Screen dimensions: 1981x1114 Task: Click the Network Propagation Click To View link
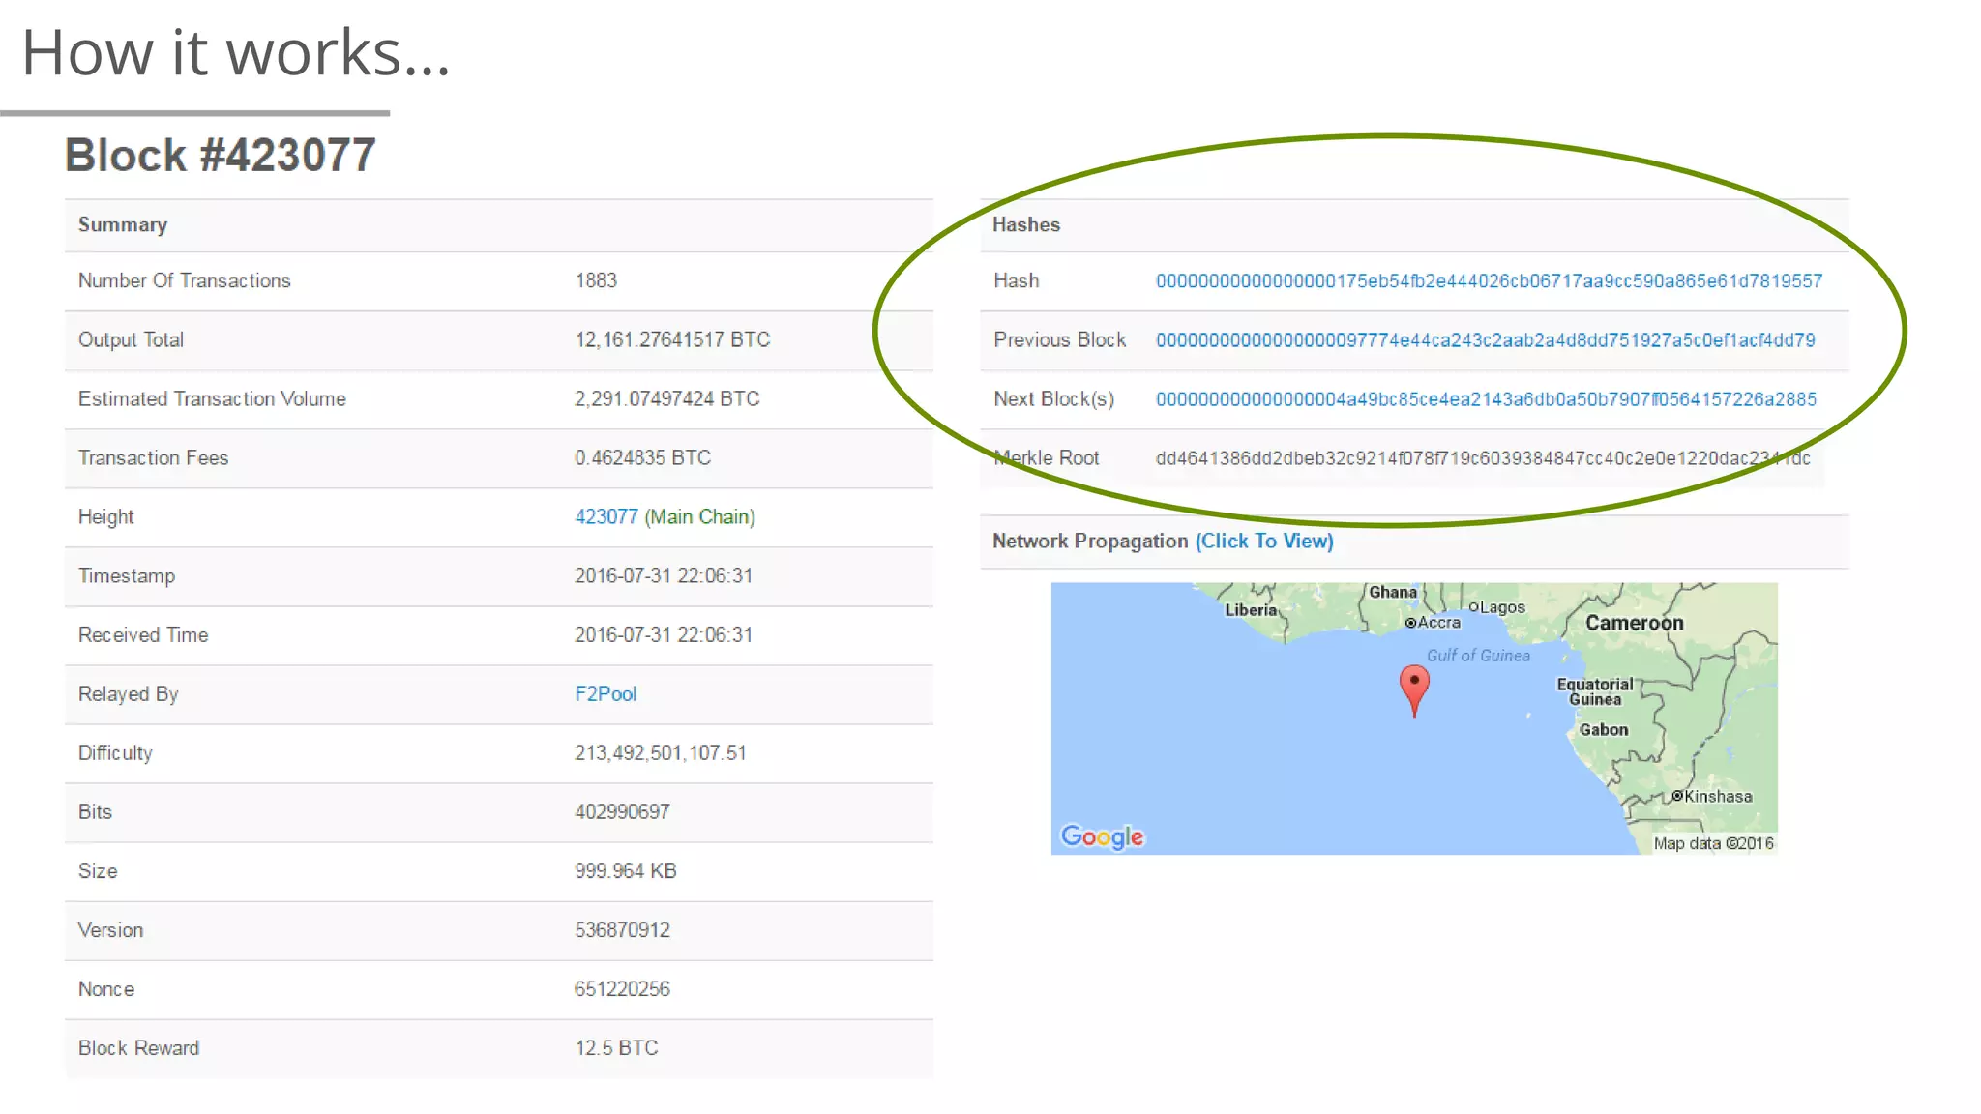[x=1263, y=542]
